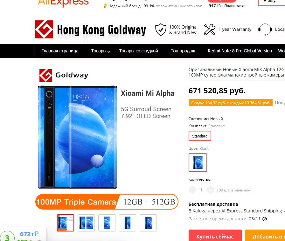Screen dimensions: 285x241
Task: Select the Black color swatch
Action: pos(198,163)
